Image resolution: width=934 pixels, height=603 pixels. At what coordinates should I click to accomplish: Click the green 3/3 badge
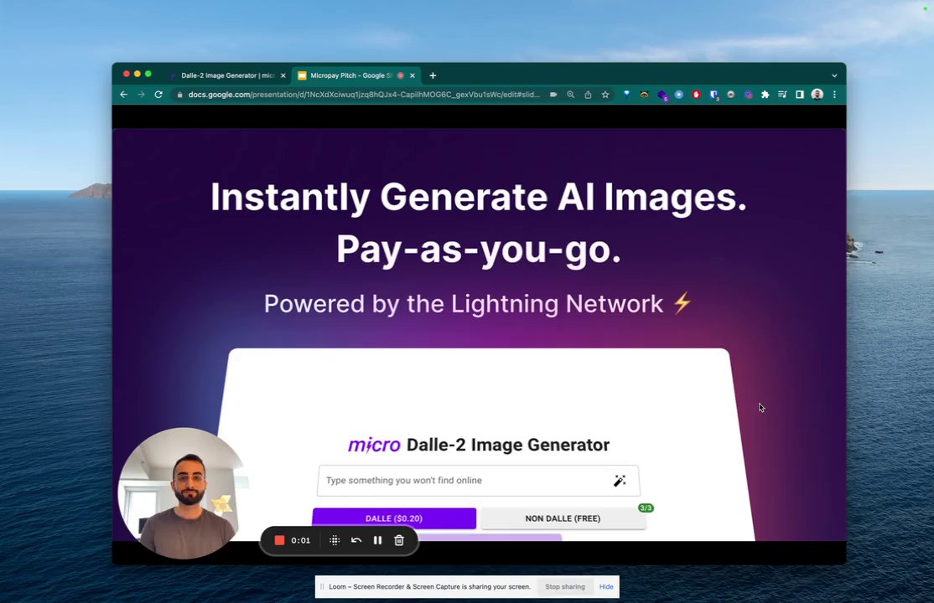point(646,508)
